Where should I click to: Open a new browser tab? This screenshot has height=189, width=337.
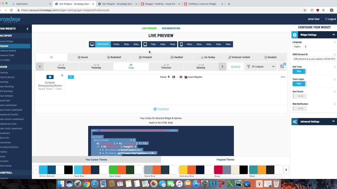(229, 4)
